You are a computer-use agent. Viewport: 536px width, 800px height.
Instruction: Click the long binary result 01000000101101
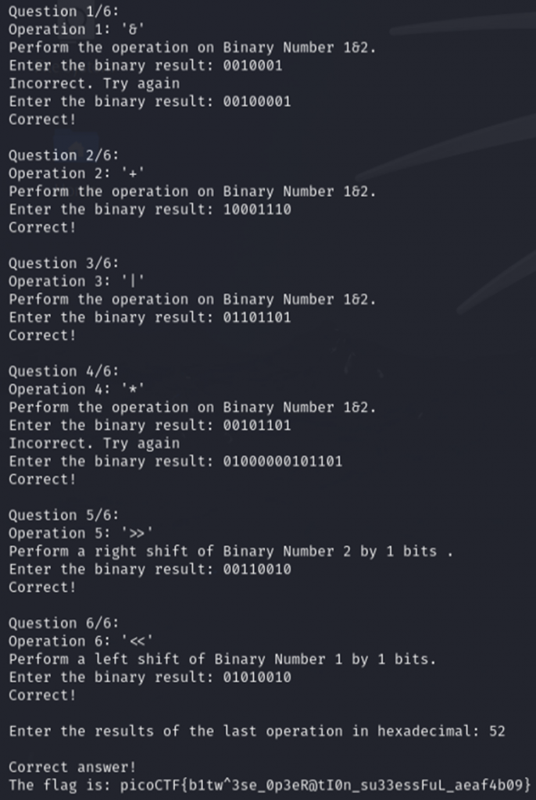point(282,461)
